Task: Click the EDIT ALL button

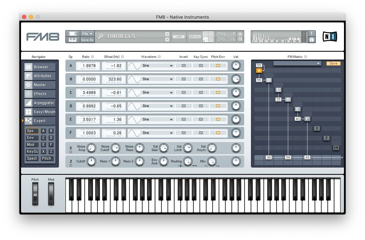Action: point(195,37)
